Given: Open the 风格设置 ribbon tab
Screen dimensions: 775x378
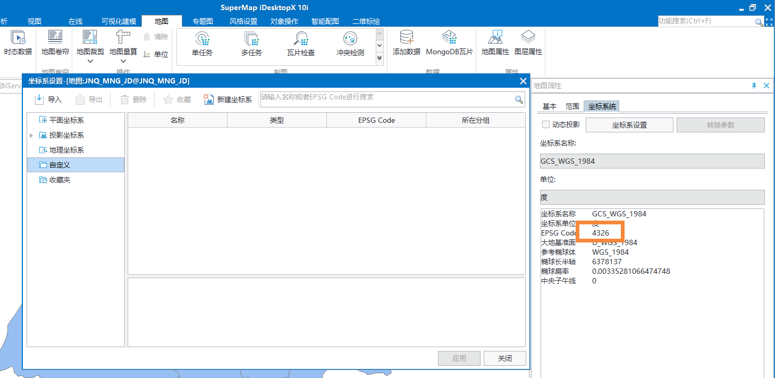Looking at the screenshot, I should [243, 21].
